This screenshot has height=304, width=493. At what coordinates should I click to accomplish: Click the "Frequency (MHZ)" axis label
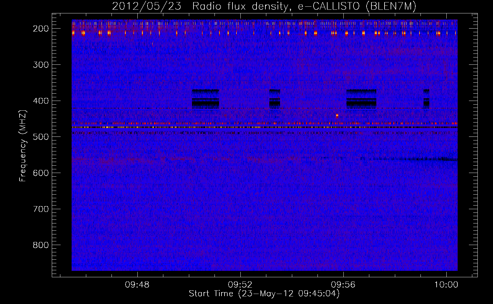pyautogui.click(x=23, y=146)
